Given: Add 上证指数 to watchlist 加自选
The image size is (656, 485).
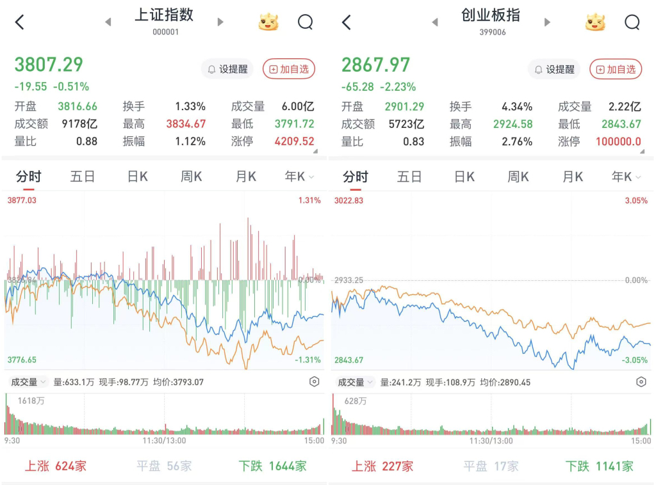Looking at the screenshot, I should [x=289, y=69].
